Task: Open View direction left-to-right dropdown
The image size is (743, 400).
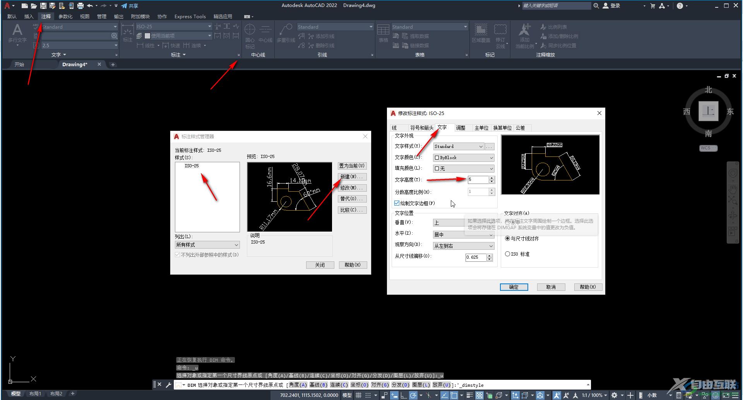Action: (464, 246)
